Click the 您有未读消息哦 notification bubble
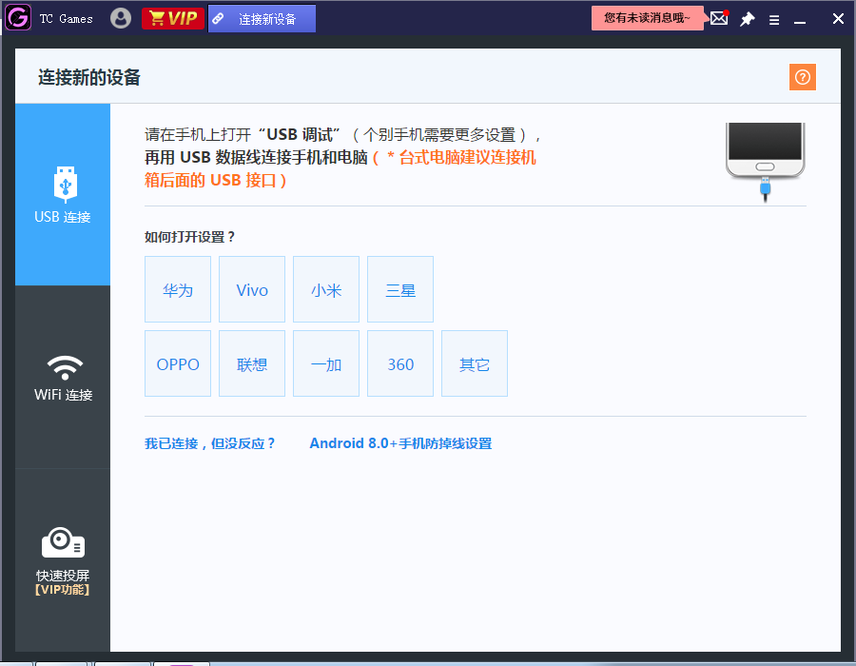Viewport: 856px width, 666px height. (x=648, y=18)
